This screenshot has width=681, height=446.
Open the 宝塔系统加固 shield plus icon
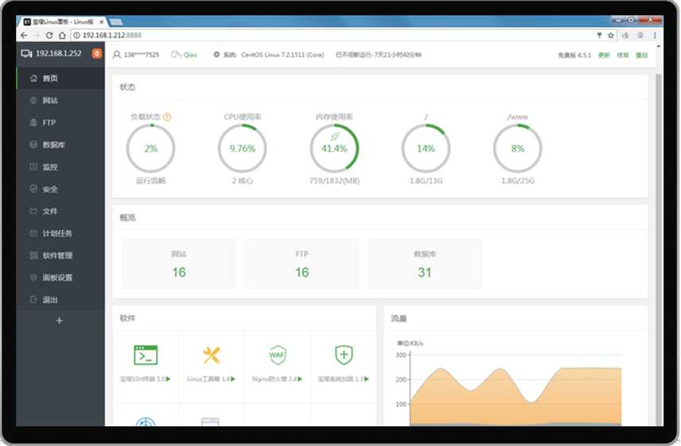344,355
